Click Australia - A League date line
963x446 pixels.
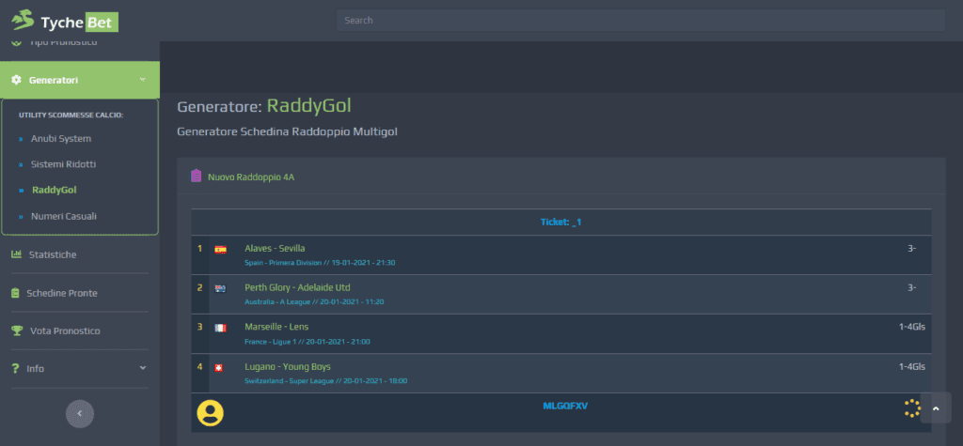tap(314, 301)
